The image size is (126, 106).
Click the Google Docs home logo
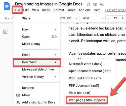click(7, 6)
